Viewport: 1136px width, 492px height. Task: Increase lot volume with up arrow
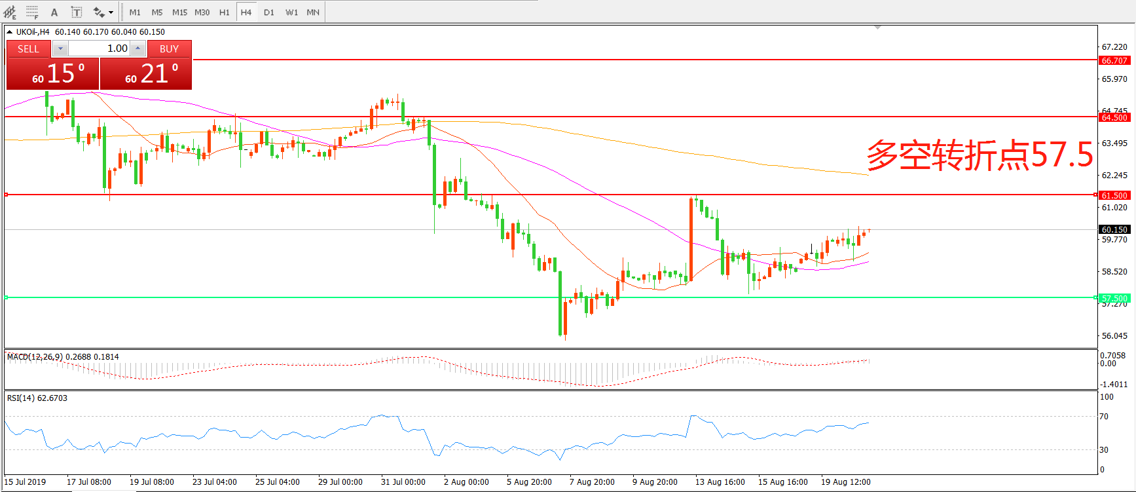coord(137,48)
